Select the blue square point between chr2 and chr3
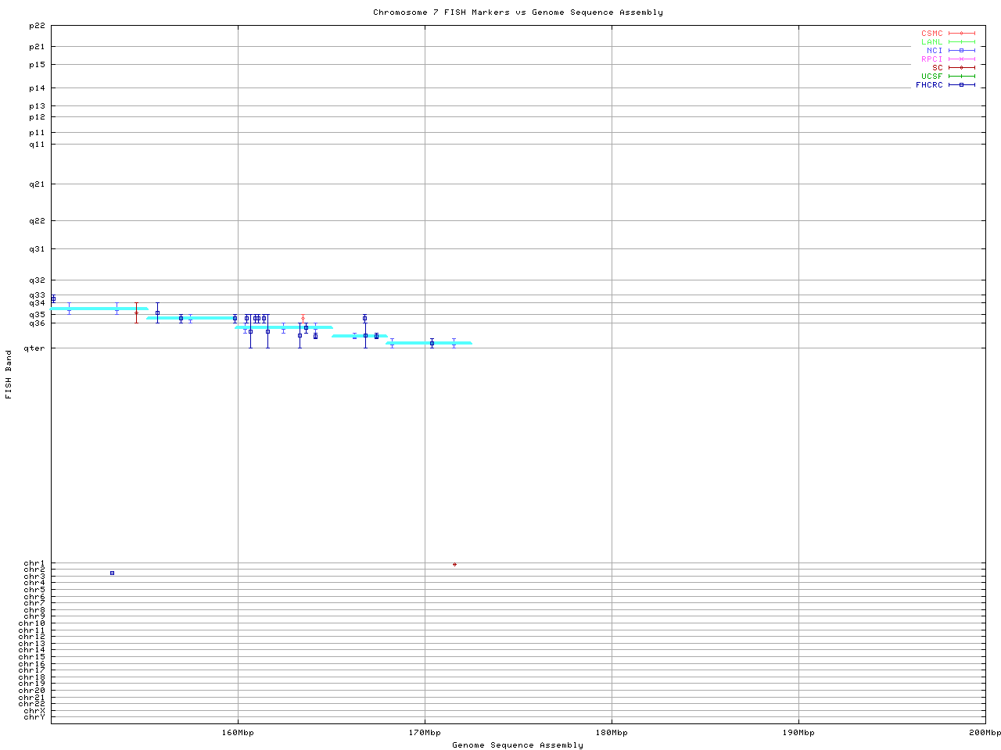 pyautogui.click(x=112, y=573)
